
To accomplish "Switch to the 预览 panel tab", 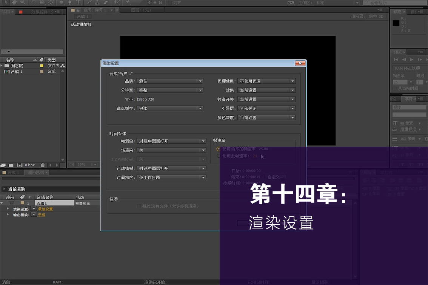I will (398, 52).
